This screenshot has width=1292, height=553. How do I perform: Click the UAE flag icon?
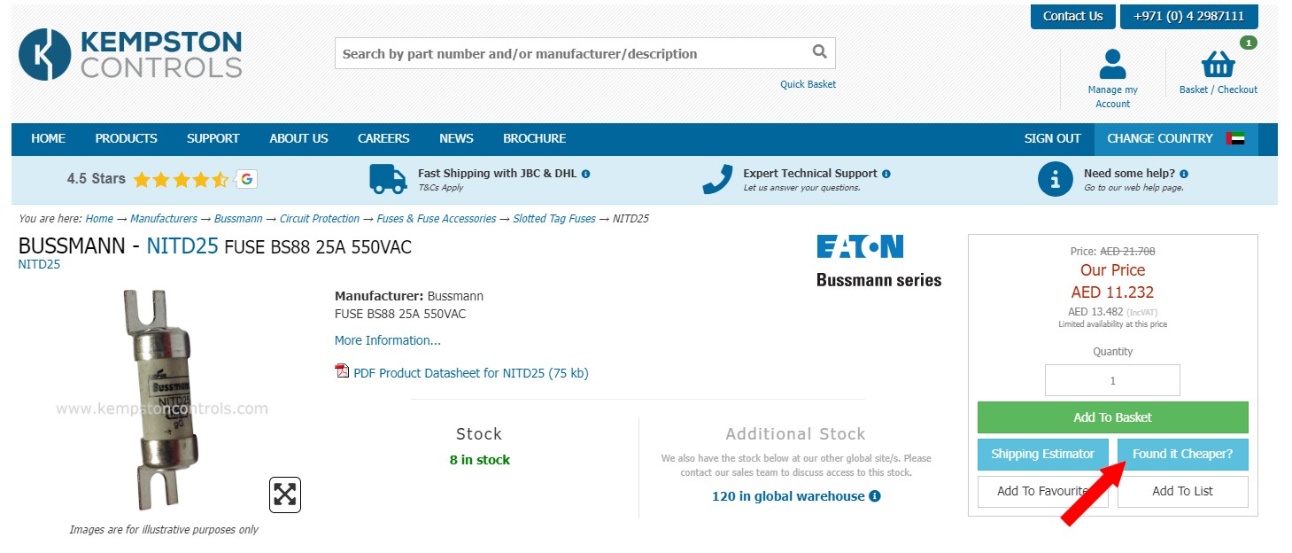(1235, 138)
